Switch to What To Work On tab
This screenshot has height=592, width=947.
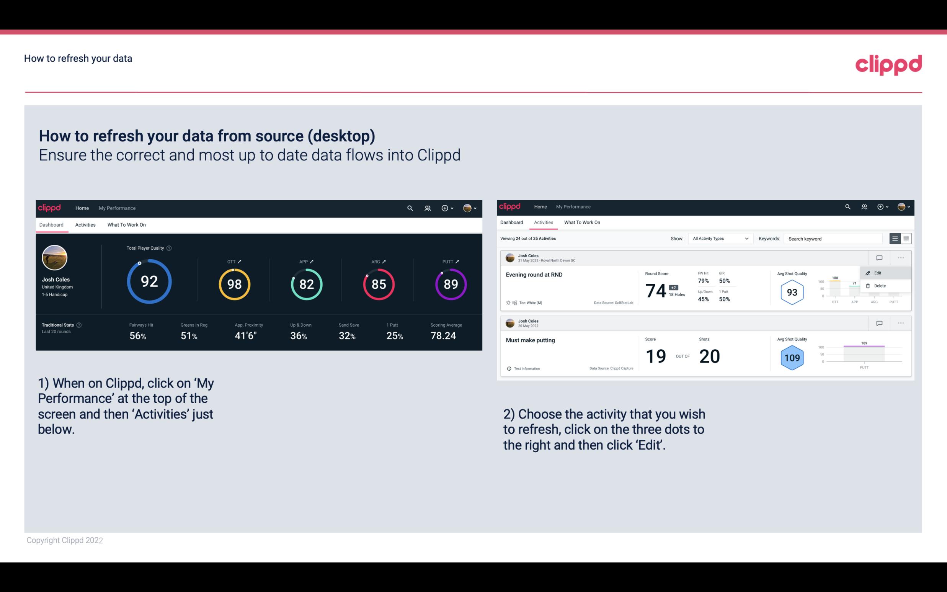pyautogui.click(x=126, y=224)
